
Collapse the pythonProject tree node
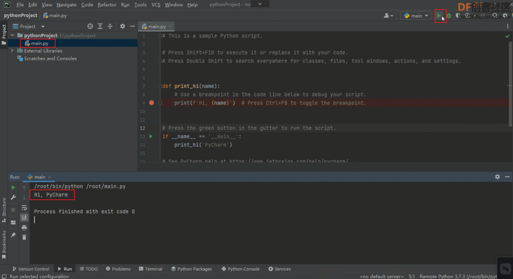[x=12, y=35]
